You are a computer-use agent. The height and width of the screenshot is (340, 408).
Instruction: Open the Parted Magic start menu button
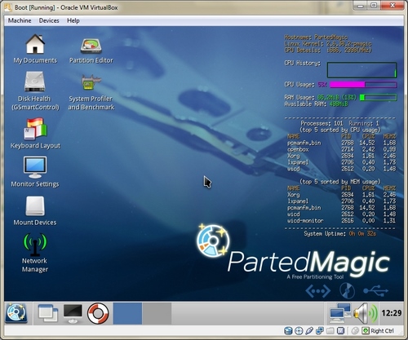pos(16,313)
